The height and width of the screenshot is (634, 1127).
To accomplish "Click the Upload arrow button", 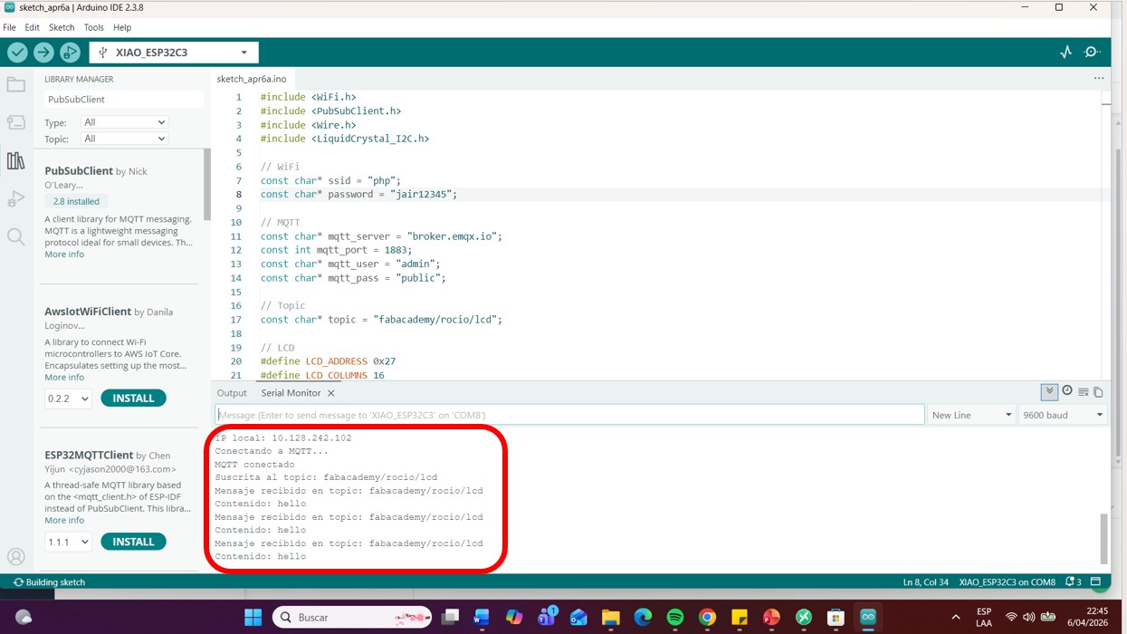I will pos(43,53).
